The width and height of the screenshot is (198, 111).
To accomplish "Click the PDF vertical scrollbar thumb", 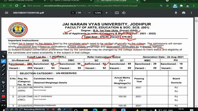I will (x=196, y=21).
